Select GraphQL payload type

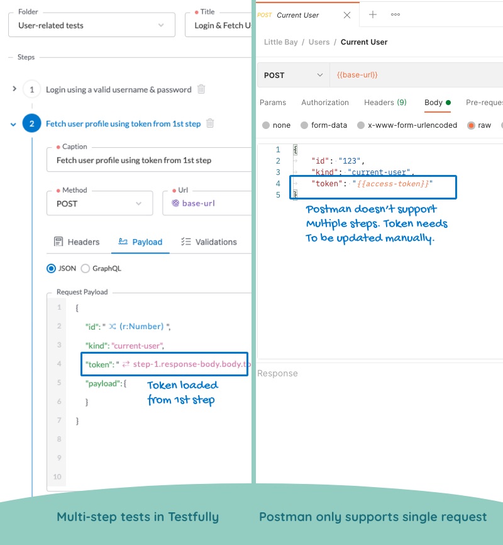85,268
